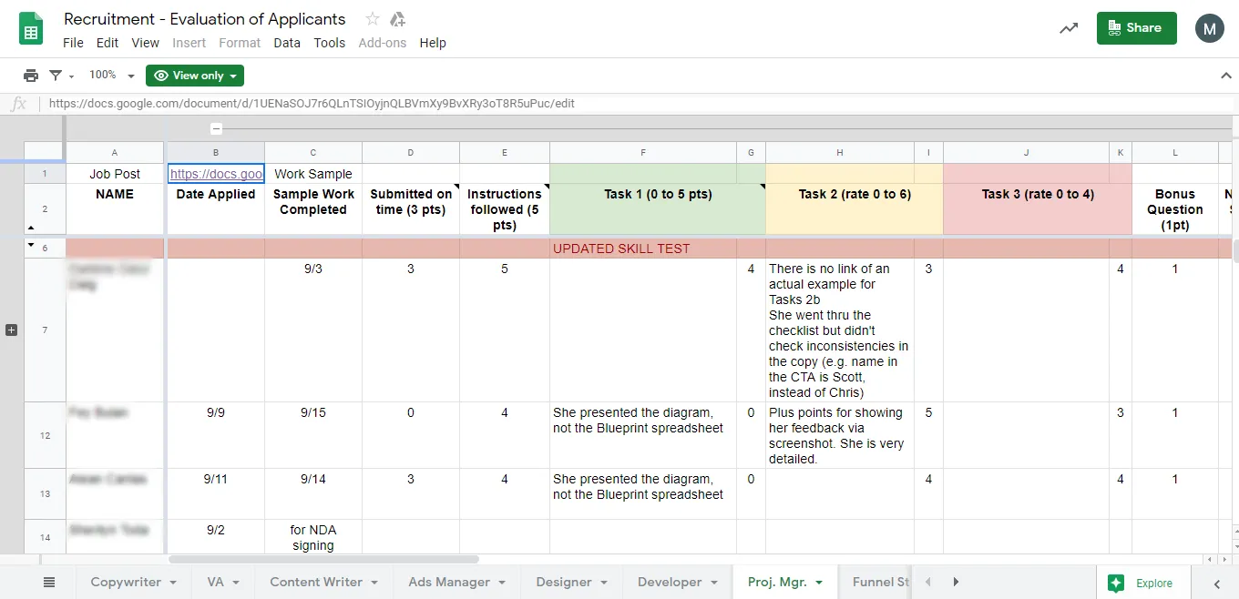The image size is (1239, 599).
Task: Click the account avatar M at top right
Action: point(1210,28)
